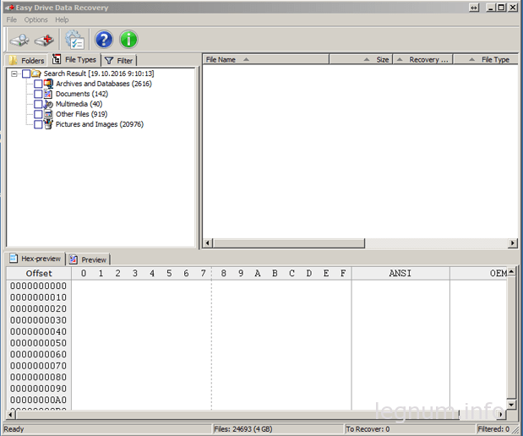Click the Multimedia category icon
The height and width of the screenshot is (436, 523).
click(48, 104)
